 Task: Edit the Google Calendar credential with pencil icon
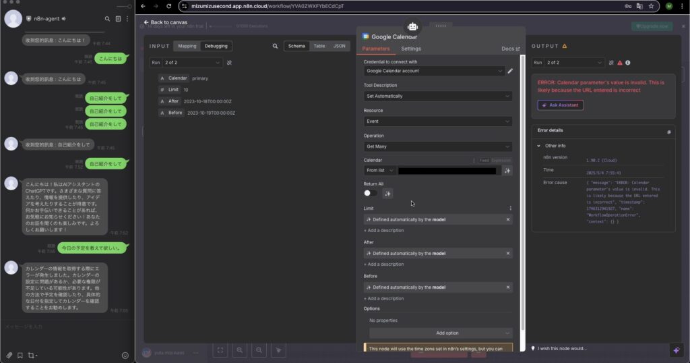(510, 71)
